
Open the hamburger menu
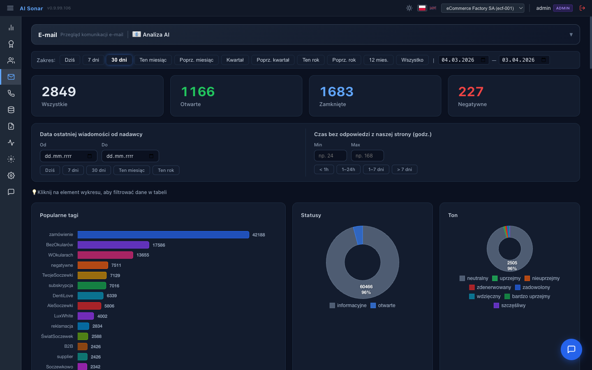10,8
